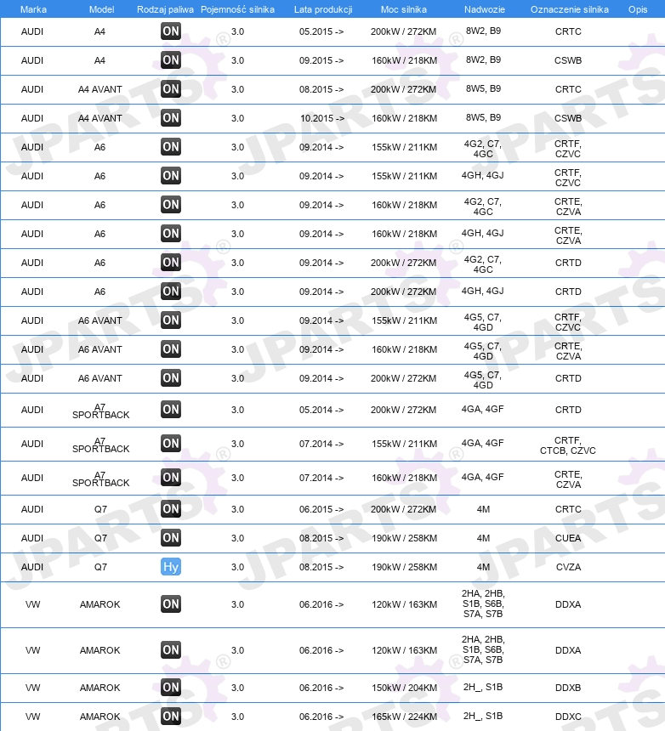Click the ON fuel icon in the A4 09.2015 row

point(171,60)
